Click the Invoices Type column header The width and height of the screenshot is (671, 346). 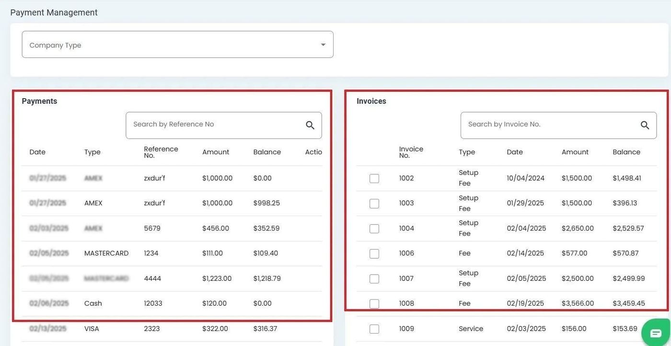pos(466,152)
